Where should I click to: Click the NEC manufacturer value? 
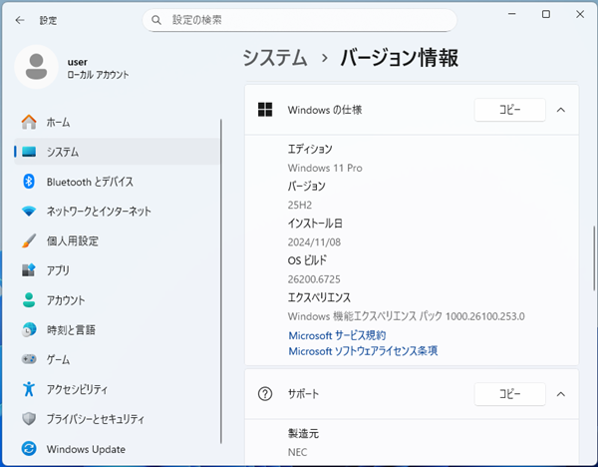297,452
